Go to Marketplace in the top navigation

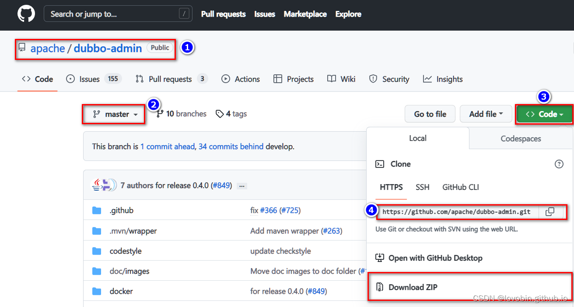pos(305,14)
